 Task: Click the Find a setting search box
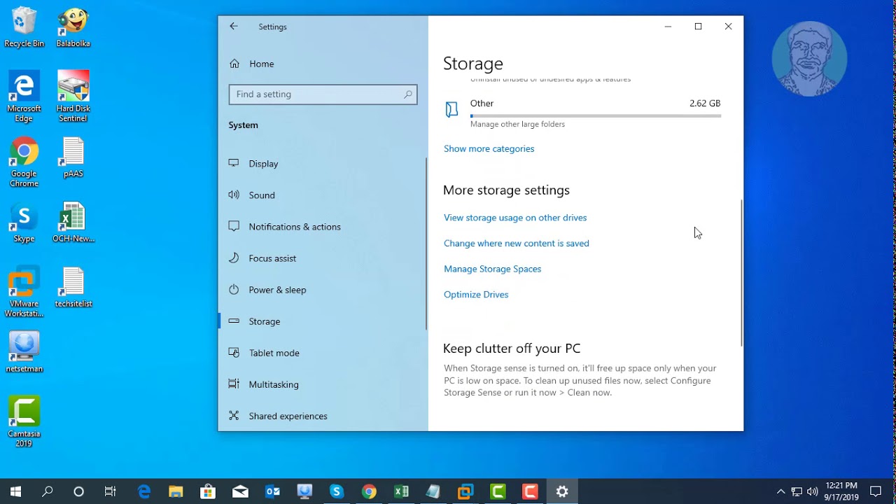(323, 94)
